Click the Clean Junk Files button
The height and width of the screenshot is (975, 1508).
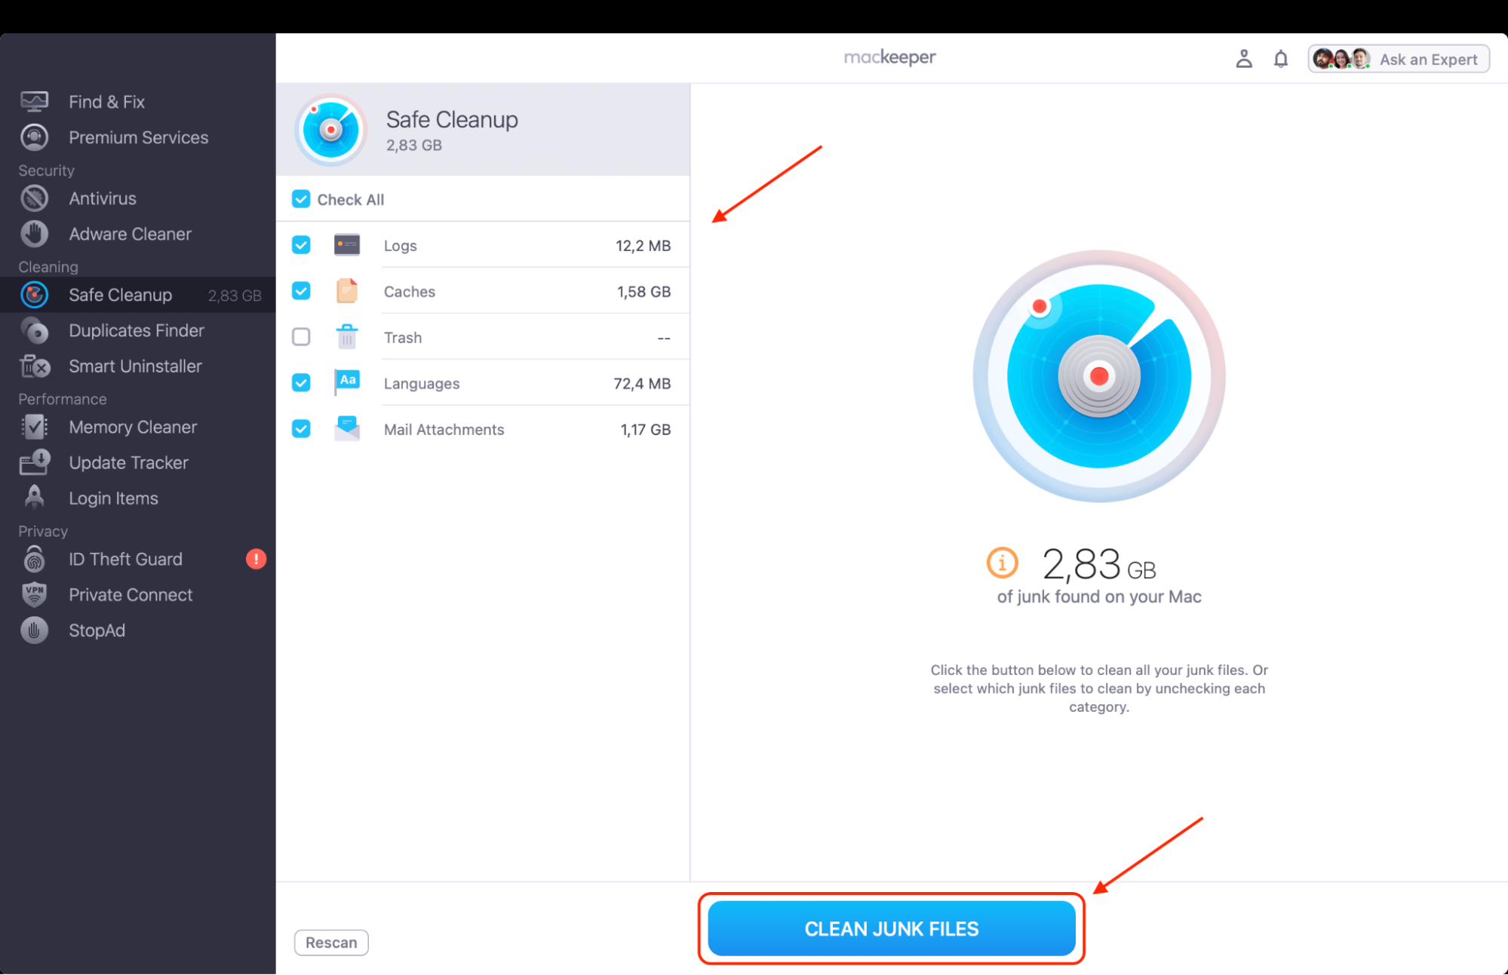pyautogui.click(x=891, y=928)
